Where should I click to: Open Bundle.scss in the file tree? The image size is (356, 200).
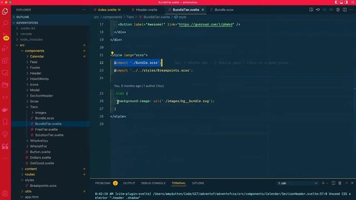click(44, 118)
